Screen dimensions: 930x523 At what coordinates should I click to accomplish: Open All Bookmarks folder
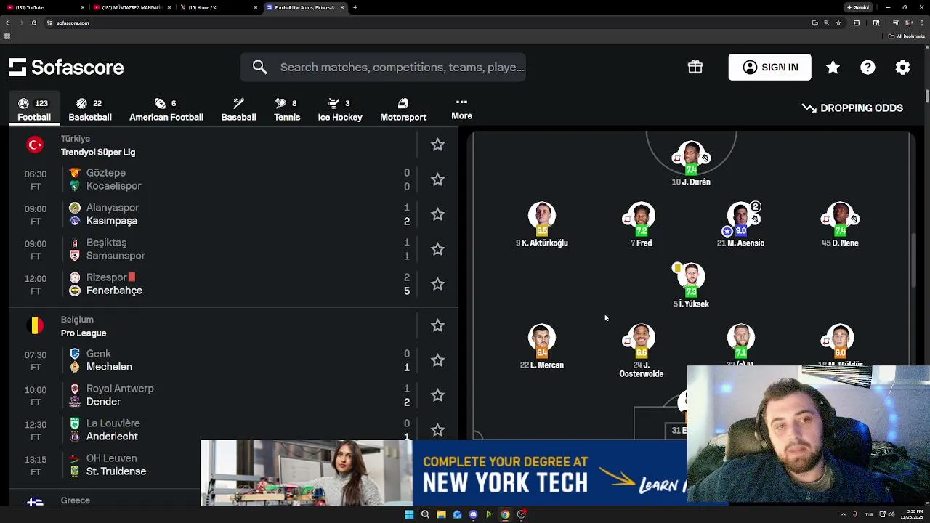point(907,36)
